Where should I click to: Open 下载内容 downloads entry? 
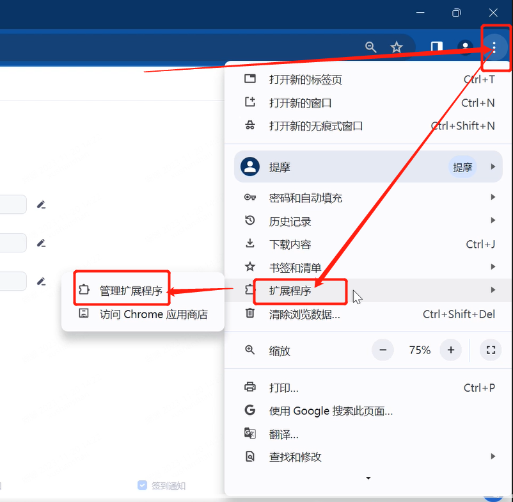(368, 245)
